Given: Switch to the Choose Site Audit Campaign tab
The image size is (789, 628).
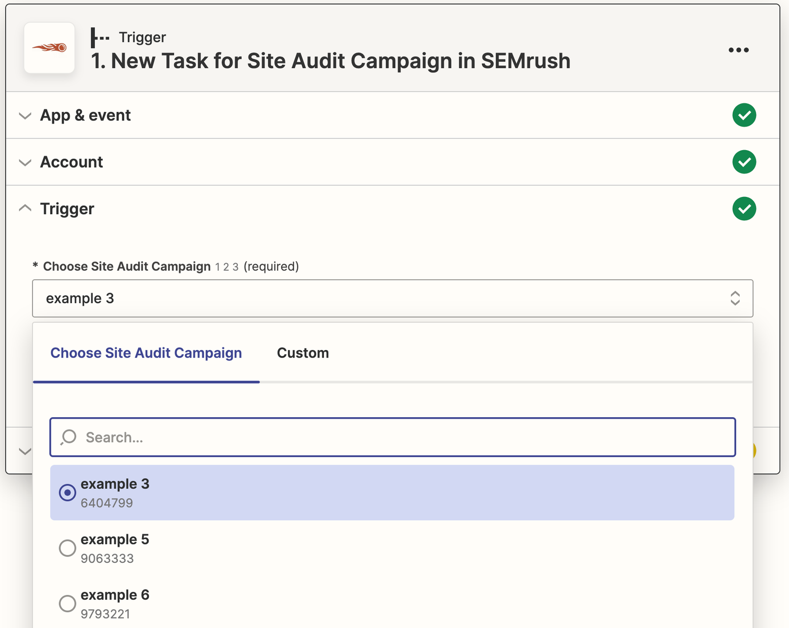Looking at the screenshot, I should [x=146, y=353].
